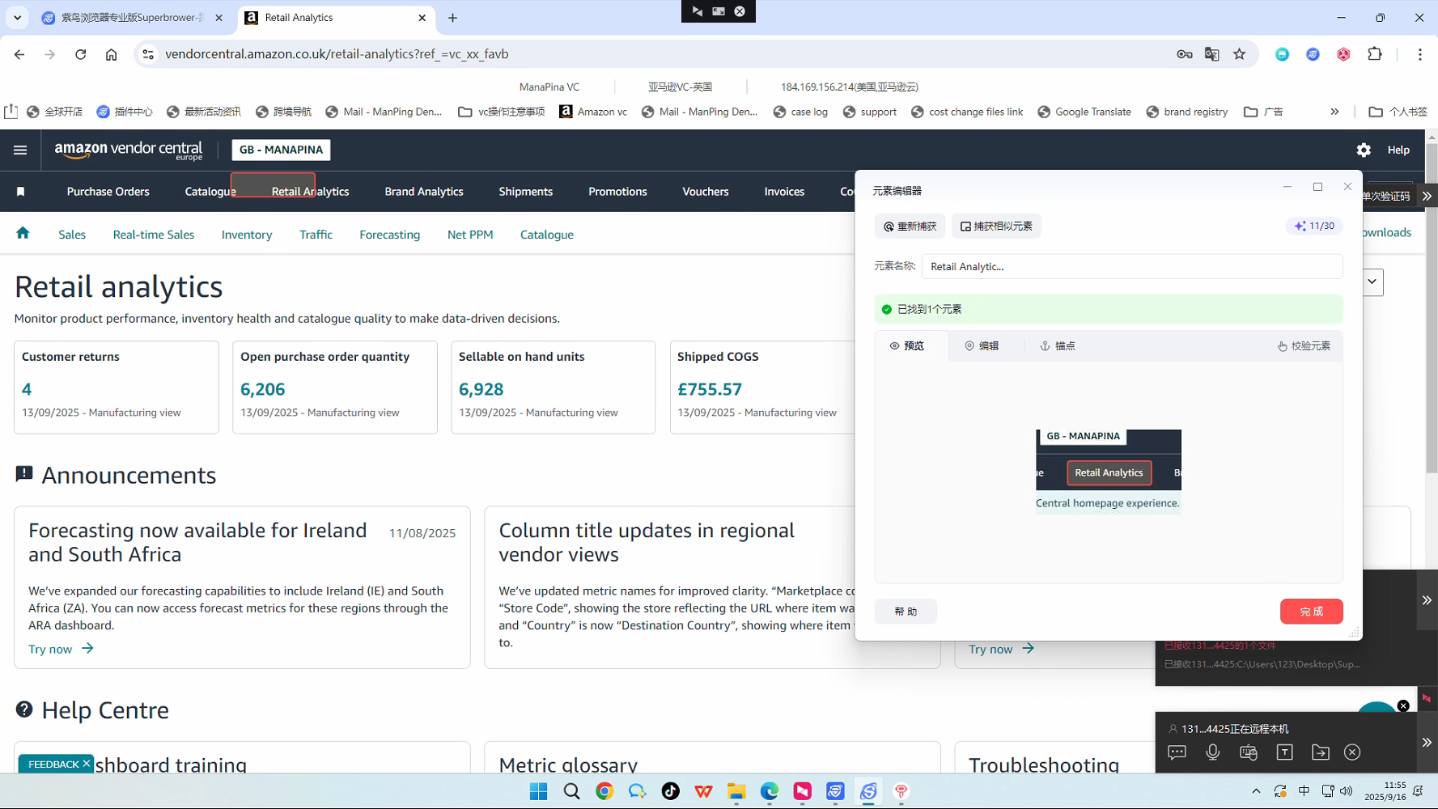This screenshot has height=809, width=1438.
Task: Open the remote session chat icon
Action: click(x=1177, y=752)
